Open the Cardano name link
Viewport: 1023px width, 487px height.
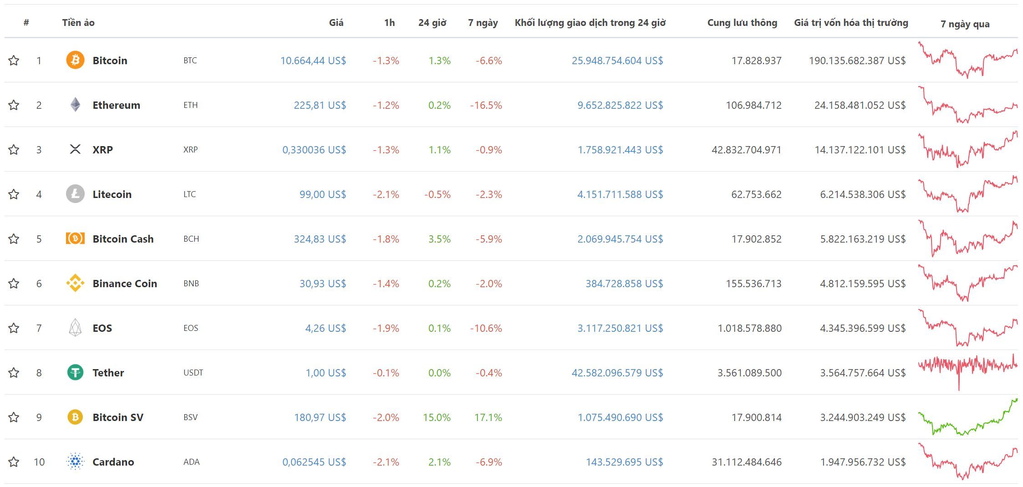tap(113, 462)
